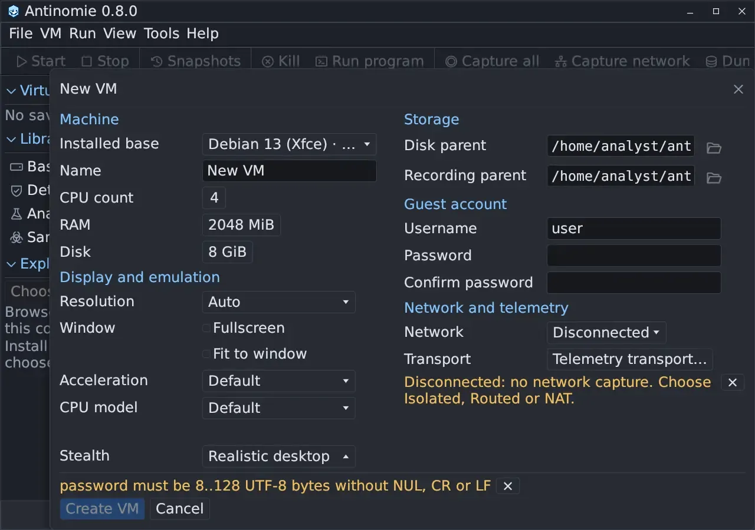Click the Disk 8 GiB field

227,253
